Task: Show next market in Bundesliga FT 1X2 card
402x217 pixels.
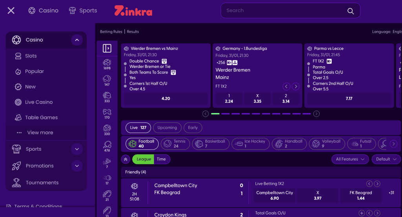Action: (296, 86)
